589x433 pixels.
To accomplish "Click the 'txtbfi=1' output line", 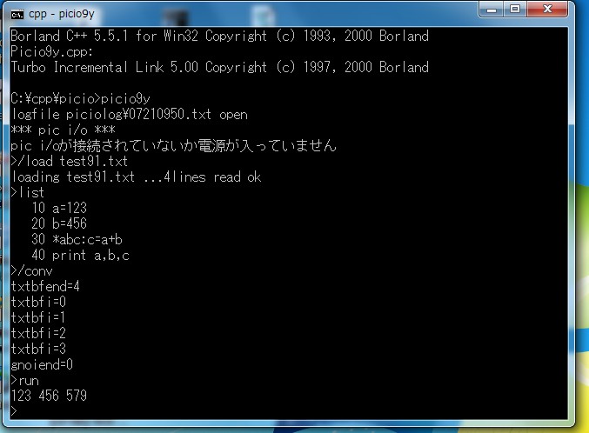I will [x=38, y=318].
